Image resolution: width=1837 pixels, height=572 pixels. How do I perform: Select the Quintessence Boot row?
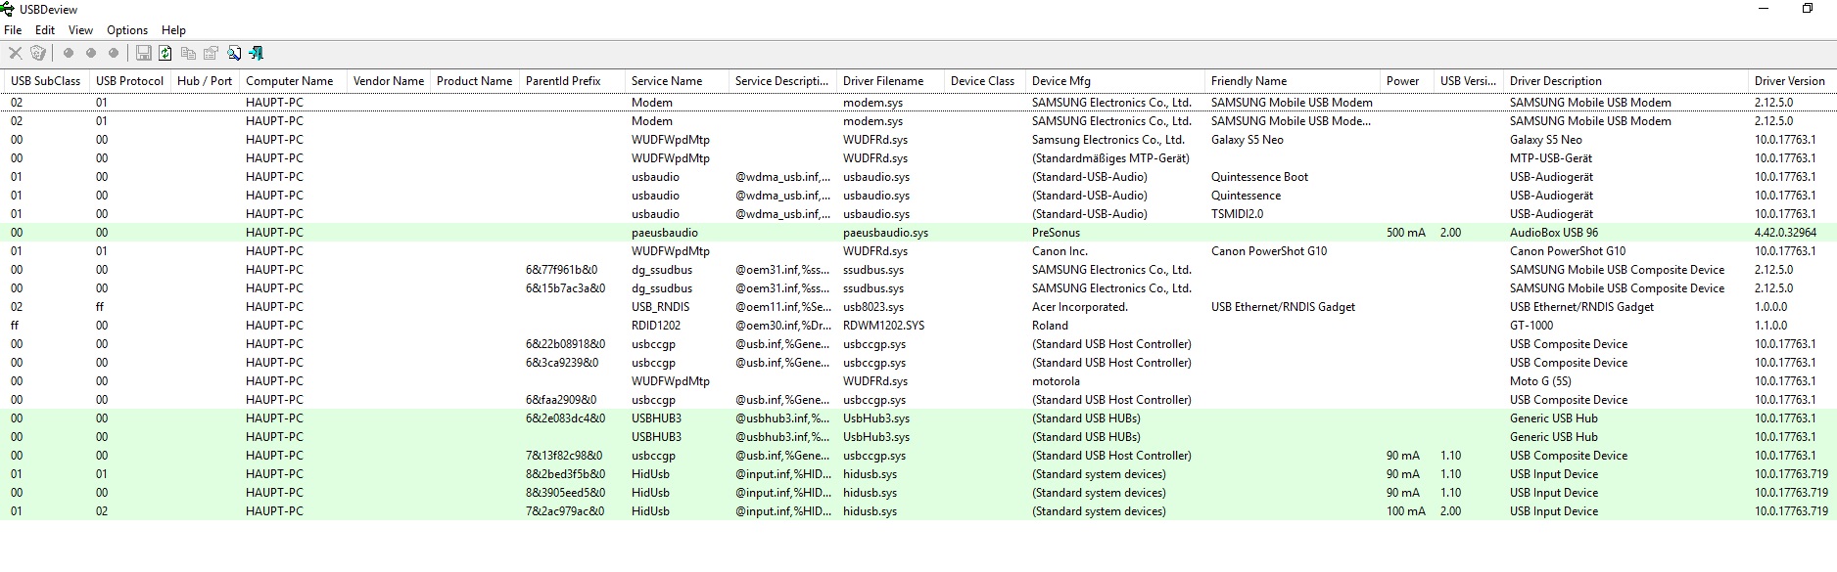[x=918, y=177]
